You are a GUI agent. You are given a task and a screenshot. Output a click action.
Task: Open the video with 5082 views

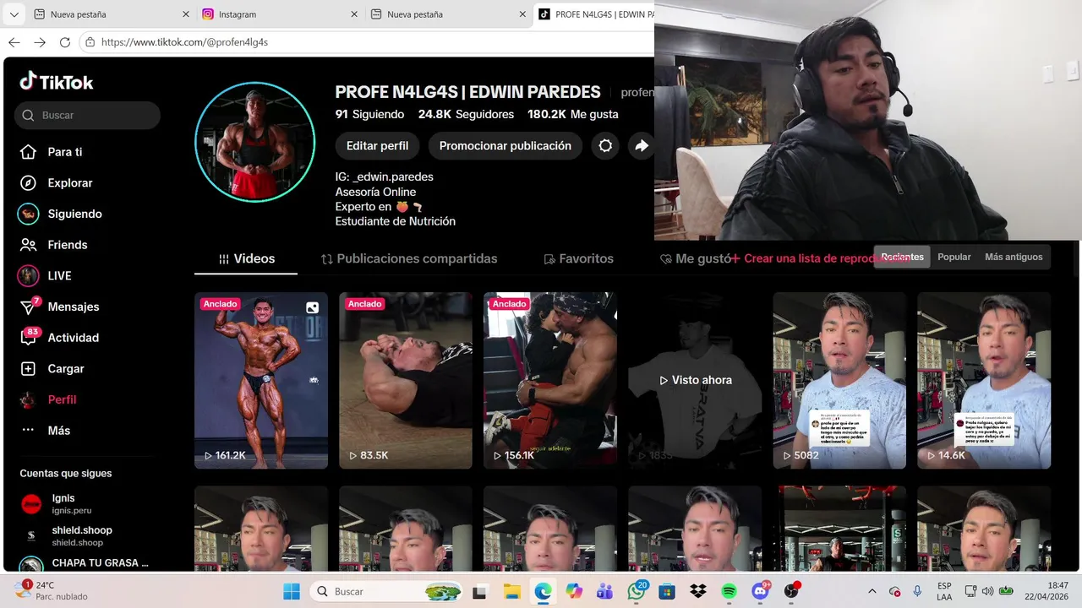click(x=839, y=380)
